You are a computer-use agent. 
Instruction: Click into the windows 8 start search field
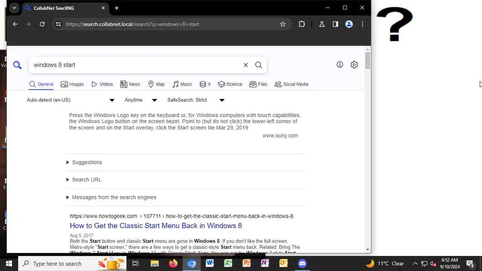(136, 65)
